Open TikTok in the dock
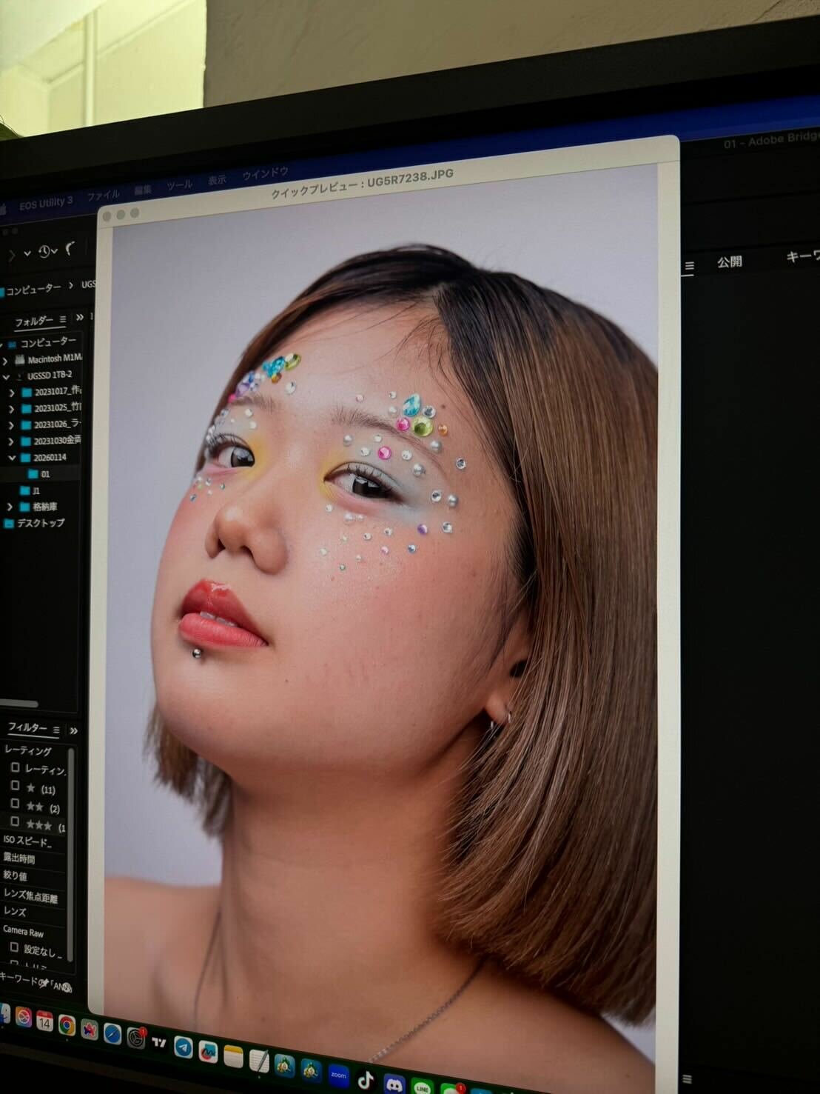820x1094 pixels. [x=366, y=1080]
